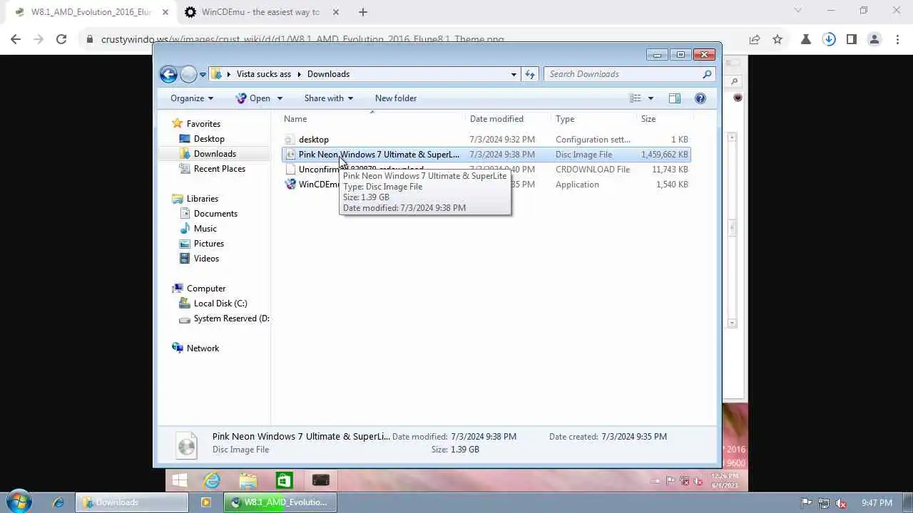
Task: Open the Videos library
Action: coord(206,259)
